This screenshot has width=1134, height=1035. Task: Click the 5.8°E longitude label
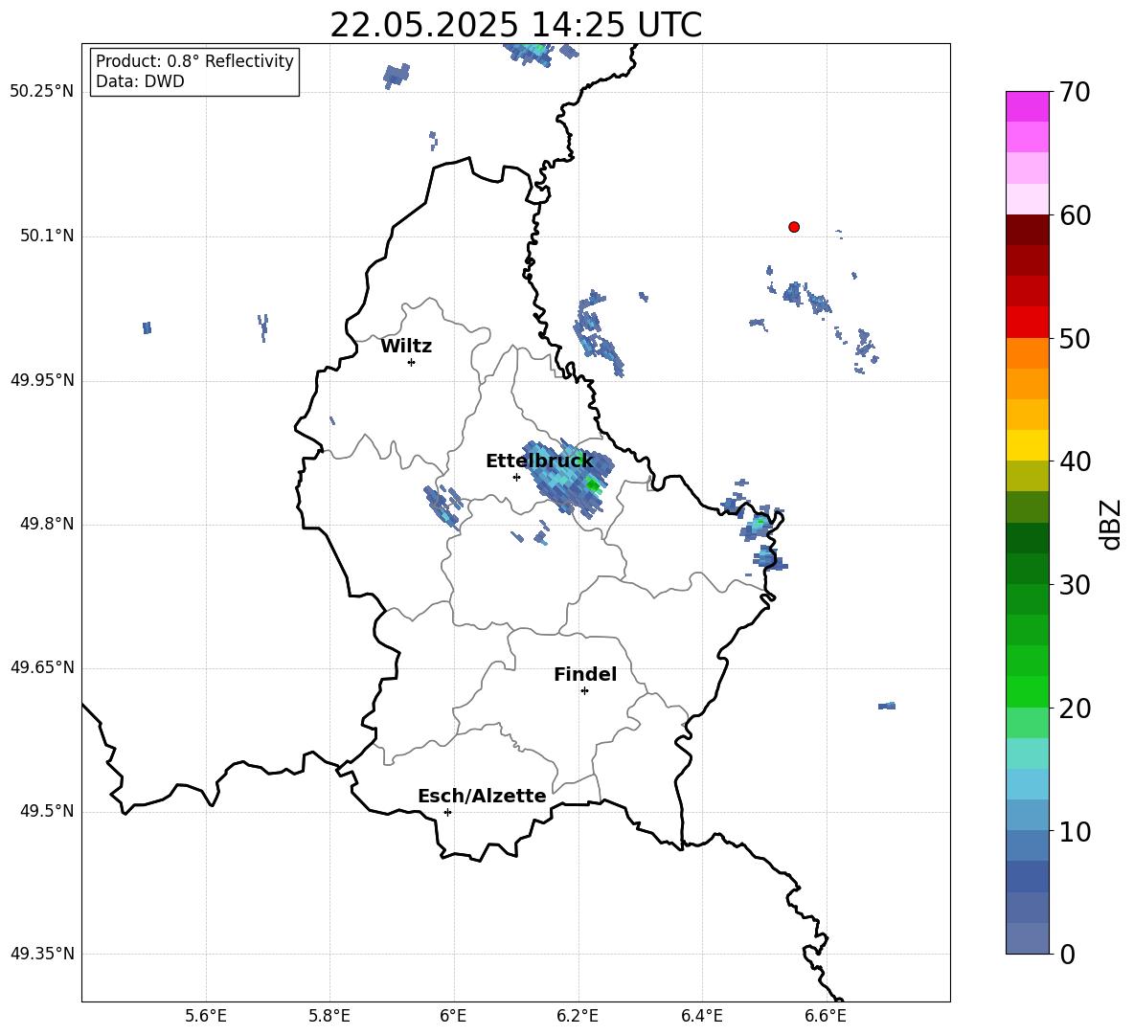(329, 1016)
